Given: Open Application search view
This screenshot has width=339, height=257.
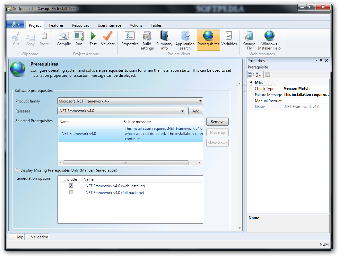Looking at the screenshot, I should tap(185, 40).
